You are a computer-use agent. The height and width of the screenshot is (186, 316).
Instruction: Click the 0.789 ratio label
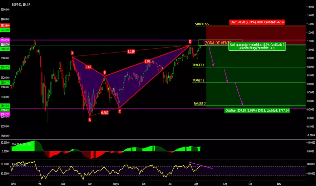104,113
